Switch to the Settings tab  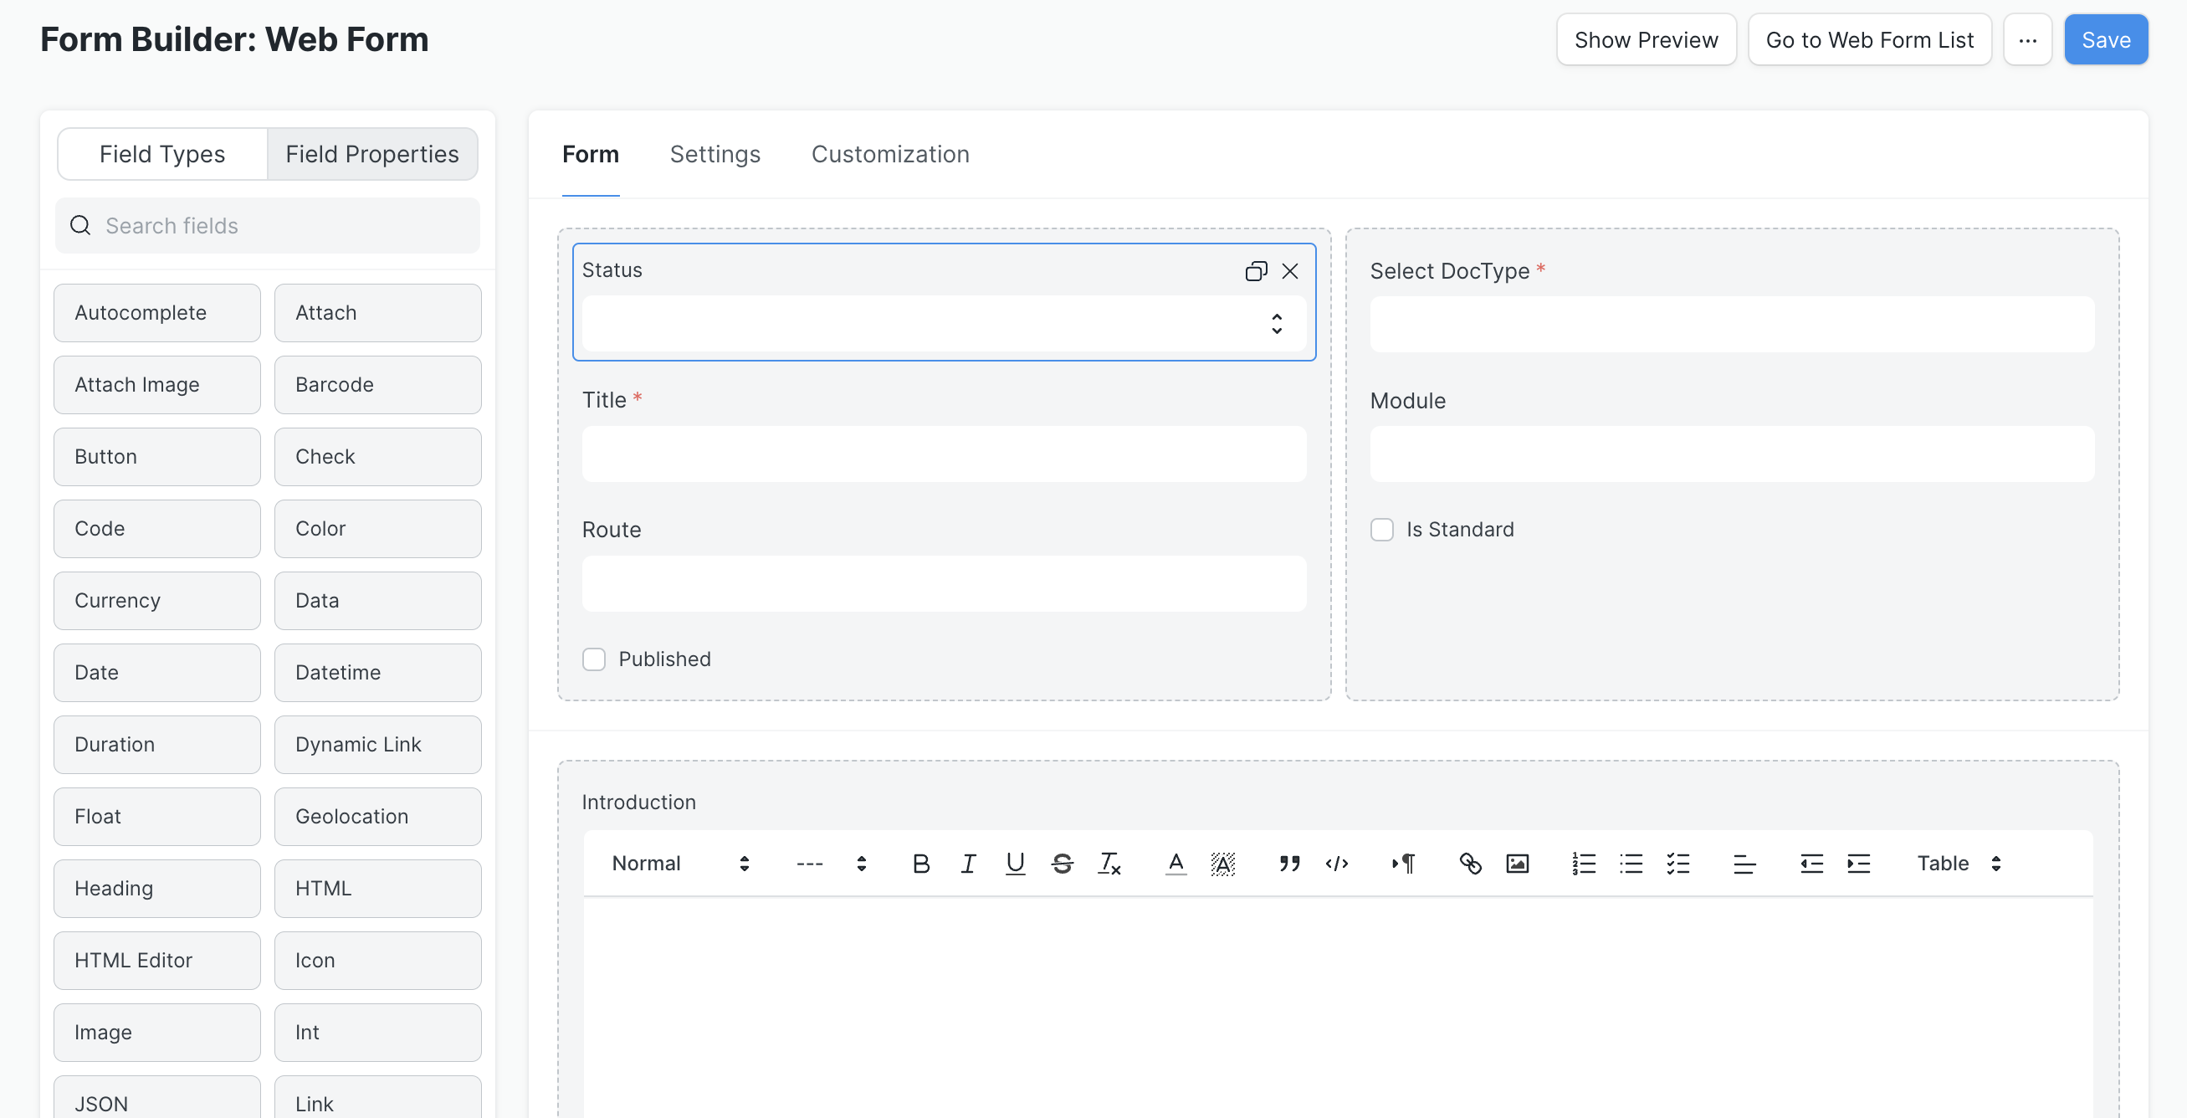[715, 154]
